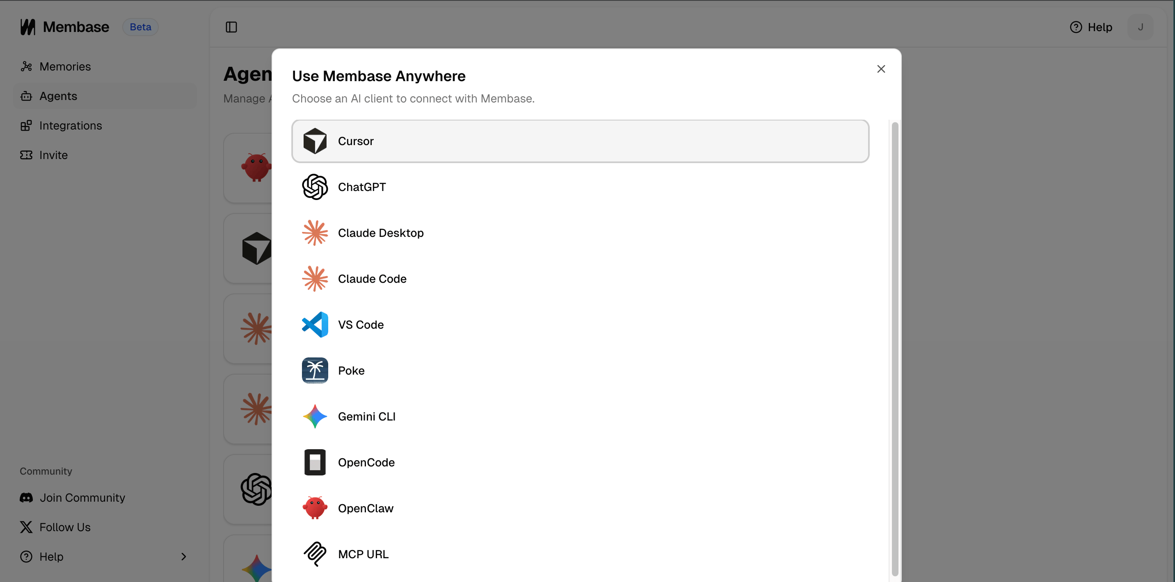Open the ChatGPT agent card behind dialog

click(248, 489)
